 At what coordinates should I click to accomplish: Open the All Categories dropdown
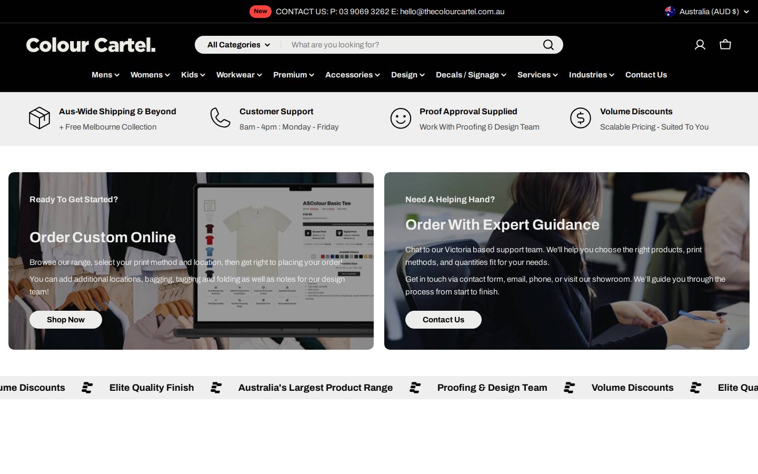pyautogui.click(x=238, y=45)
